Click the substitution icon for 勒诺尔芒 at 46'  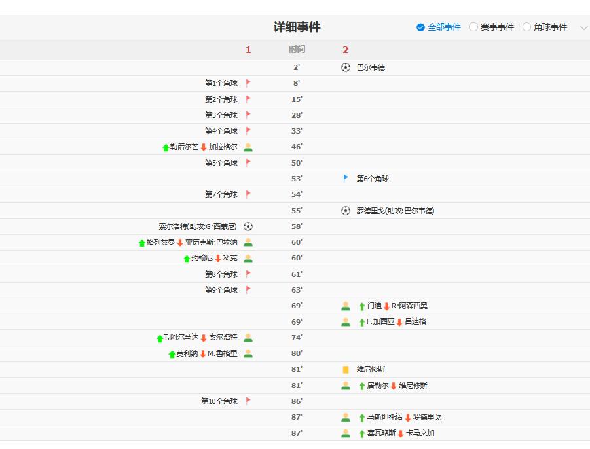click(x=248, y=147)
